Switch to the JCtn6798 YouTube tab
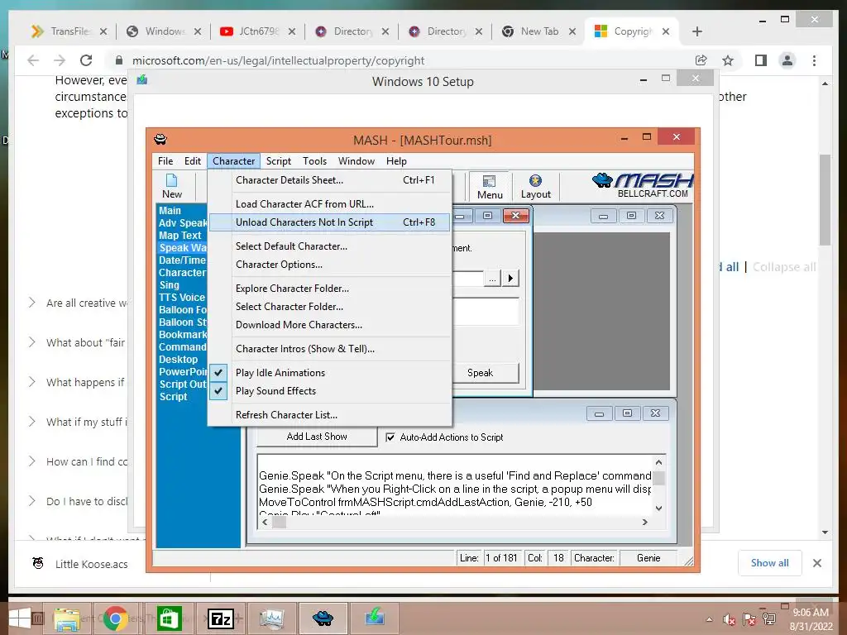Image resolution: width=847 pixels, height=635 pixels. (256, 31)
